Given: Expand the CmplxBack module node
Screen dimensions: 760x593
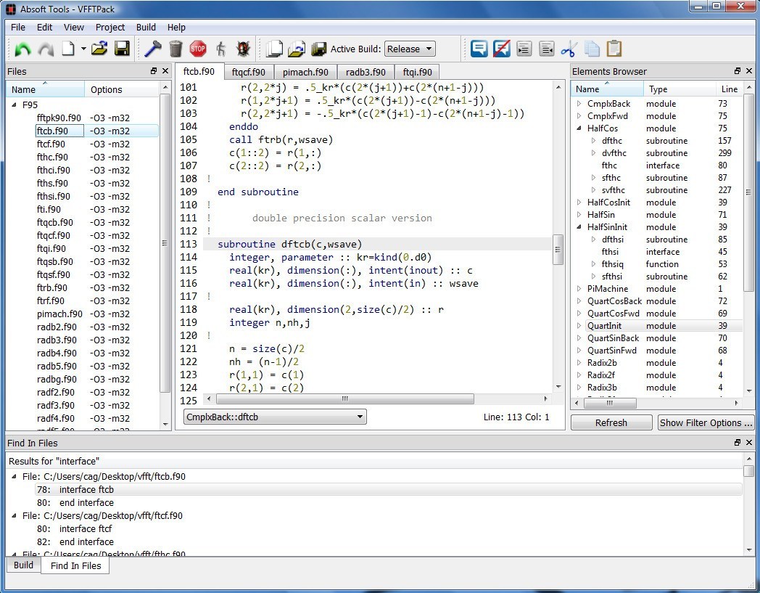Looking at the screenshot, I should point(579,103).
